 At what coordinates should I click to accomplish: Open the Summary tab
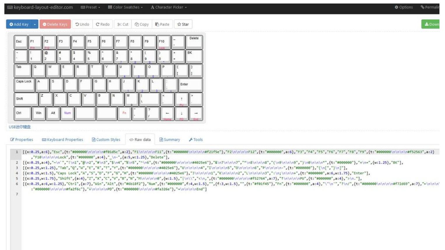click(x=169, y=140)
